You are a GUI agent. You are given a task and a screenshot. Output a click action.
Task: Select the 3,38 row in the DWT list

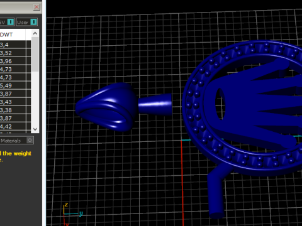[x=15, y=110]
